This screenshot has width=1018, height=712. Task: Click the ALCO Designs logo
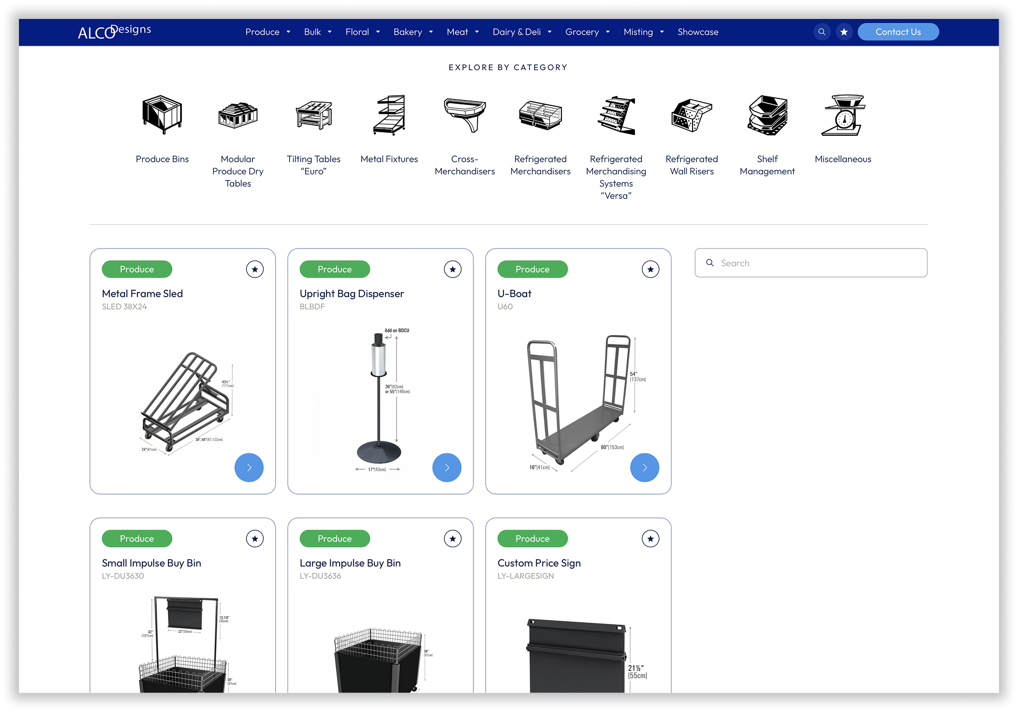[114, 32]
